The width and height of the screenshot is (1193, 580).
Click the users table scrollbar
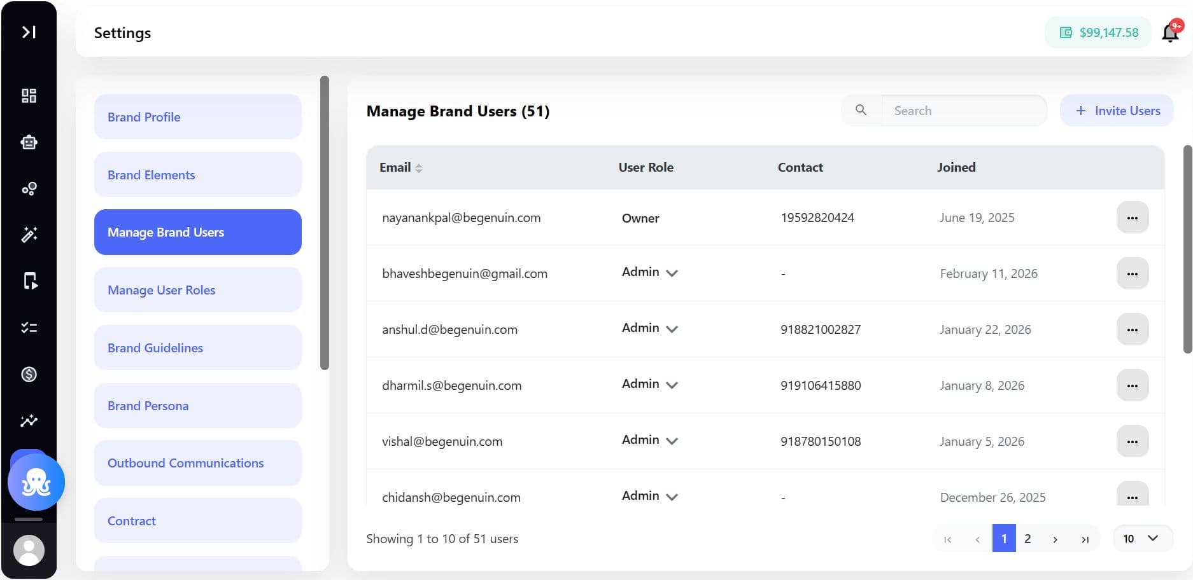[x=1187, y=249]
